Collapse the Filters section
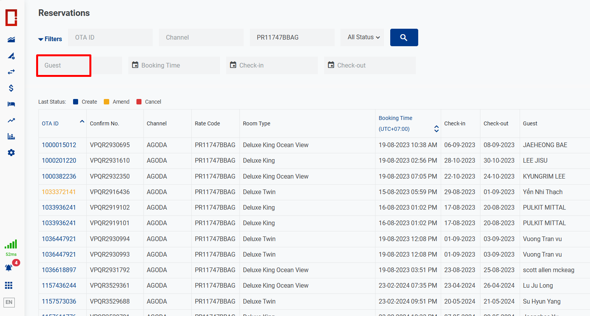590x316 pixels. pyautogui.click(x=50, y=39)
